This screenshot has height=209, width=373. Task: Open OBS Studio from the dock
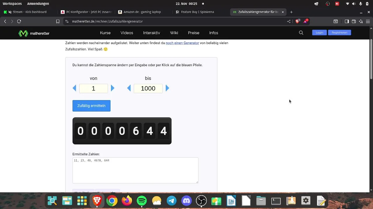coord(201,201)
